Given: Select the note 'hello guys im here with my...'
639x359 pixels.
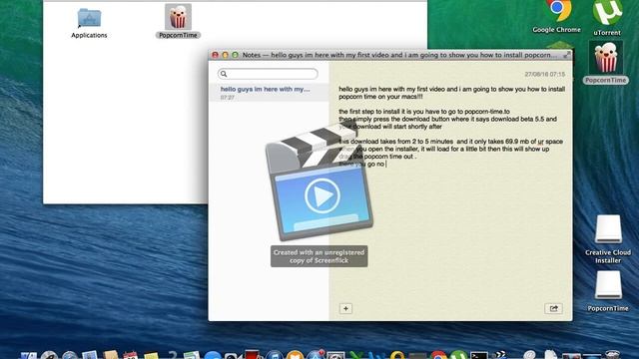Looking at the screenshot, I should pos(269,93).
